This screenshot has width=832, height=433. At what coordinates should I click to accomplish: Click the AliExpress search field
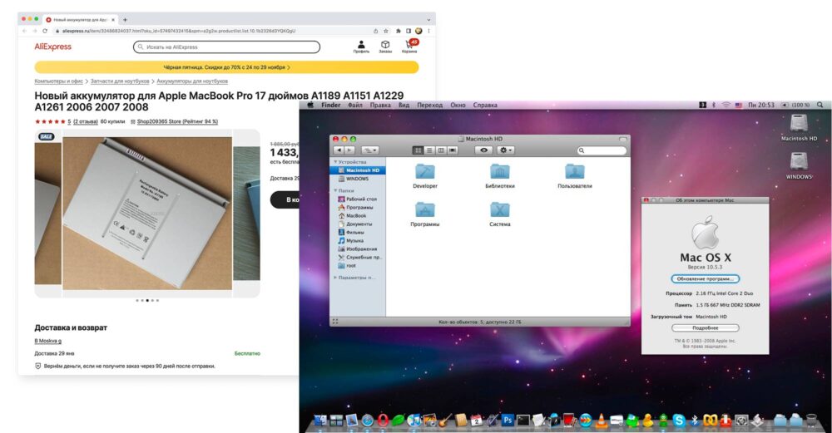[x=226, y=47]
